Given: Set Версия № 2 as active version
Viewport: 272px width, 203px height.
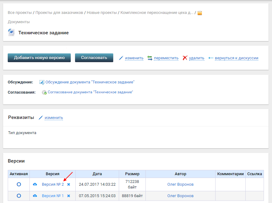Looking at the screenshot, I should coord(19,184).
